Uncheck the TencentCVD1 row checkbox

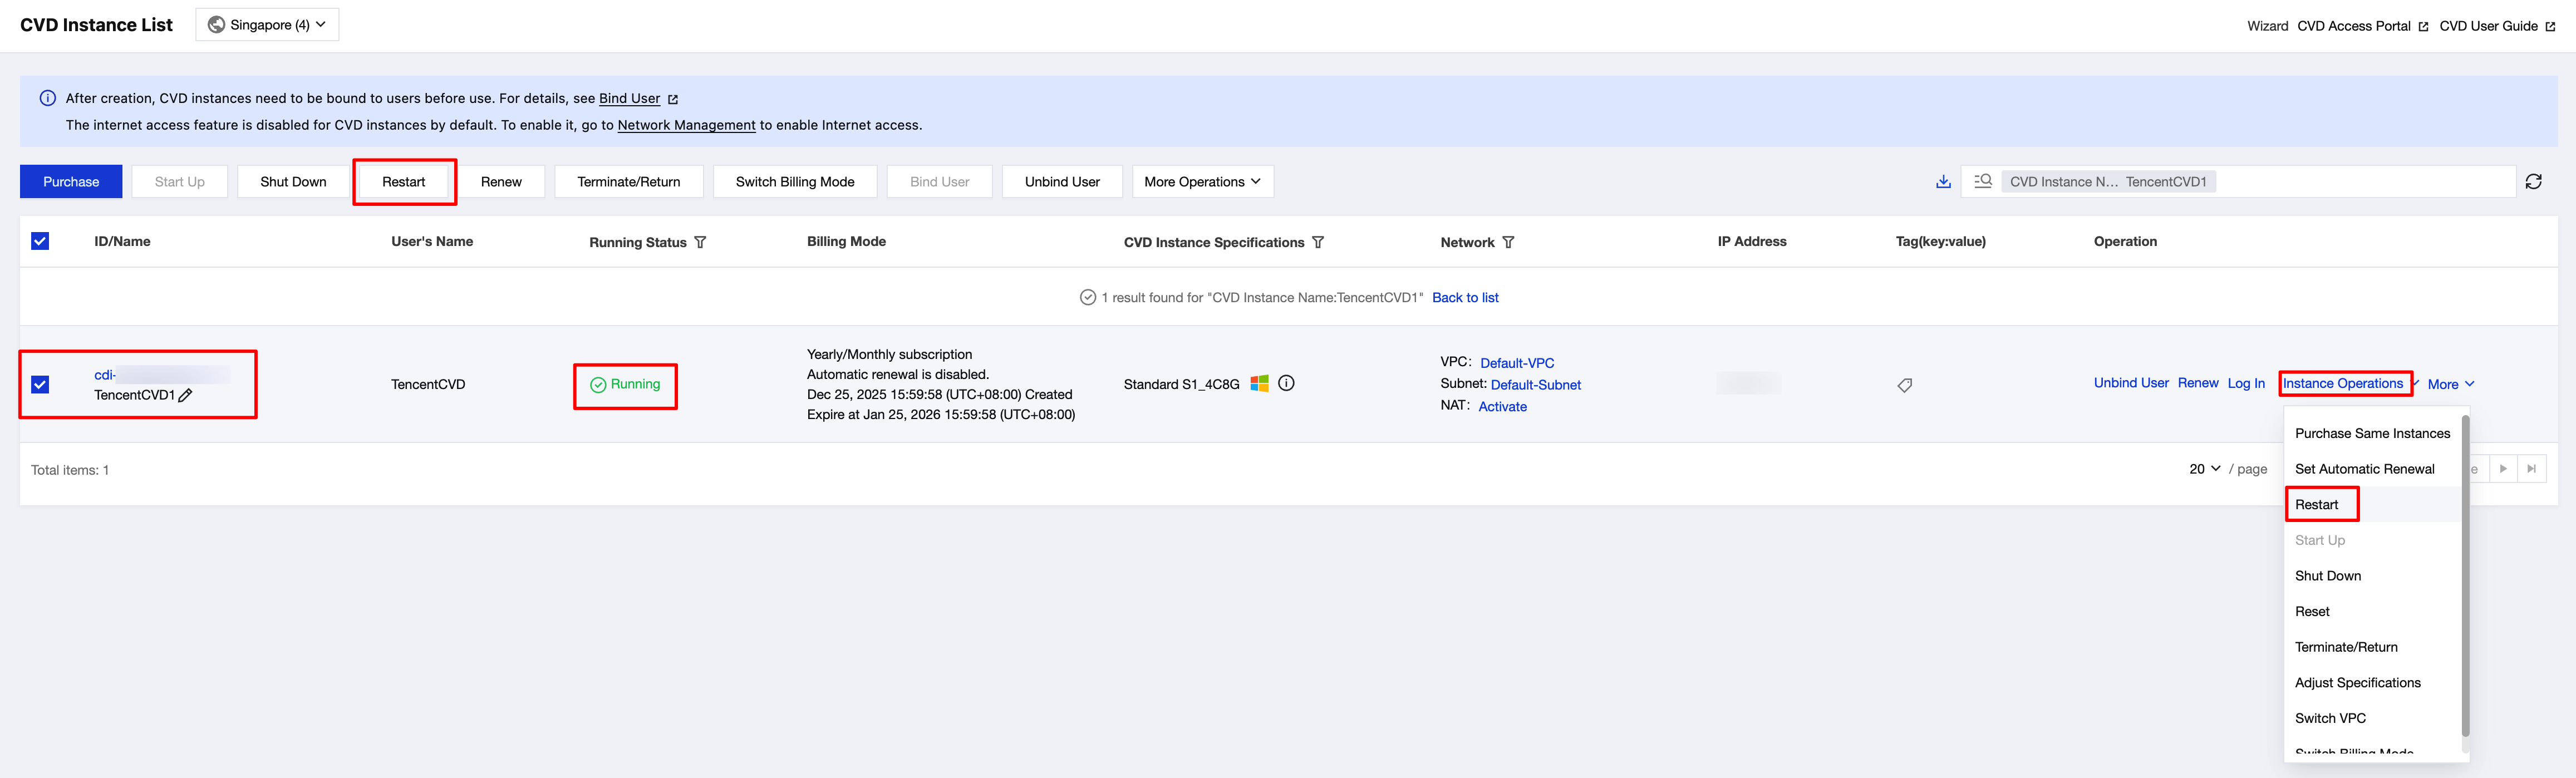coord(40,384)
